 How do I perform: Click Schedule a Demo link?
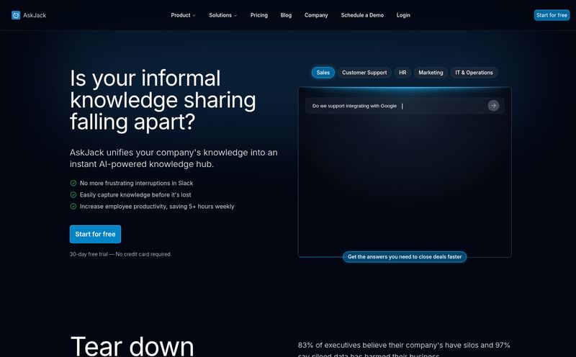point(362,15)
